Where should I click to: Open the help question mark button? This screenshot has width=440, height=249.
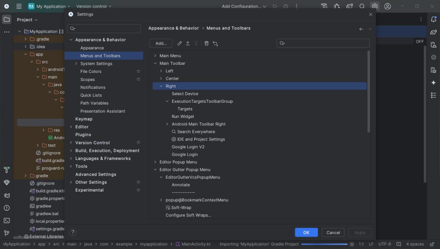click(x=73, y=232)
